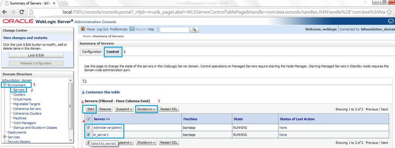
Task: Expand the Services tree node
Action: pyautogui.click(x=5, y=137)
